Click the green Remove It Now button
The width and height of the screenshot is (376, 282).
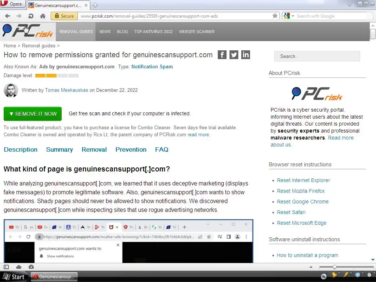click(33, 114)
